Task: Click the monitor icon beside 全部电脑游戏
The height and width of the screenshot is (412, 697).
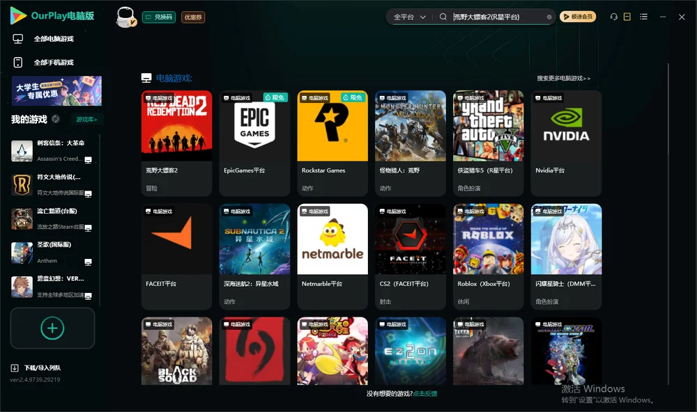Action: coord(18,39)
